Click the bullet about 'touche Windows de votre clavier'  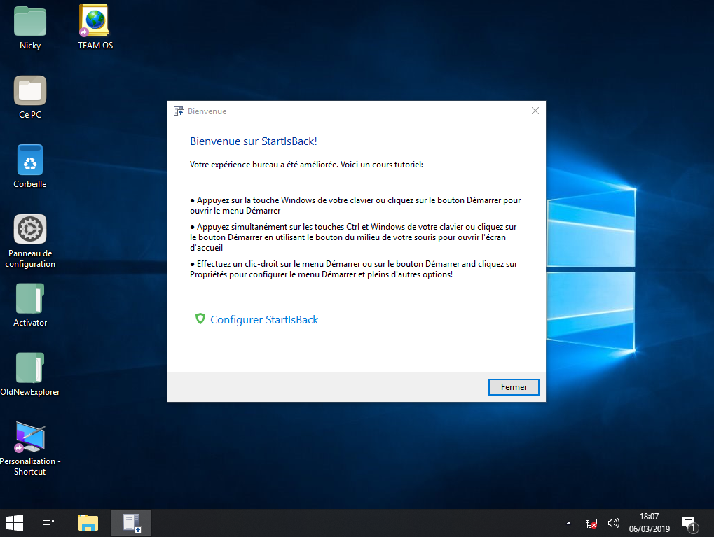point(355,205)
